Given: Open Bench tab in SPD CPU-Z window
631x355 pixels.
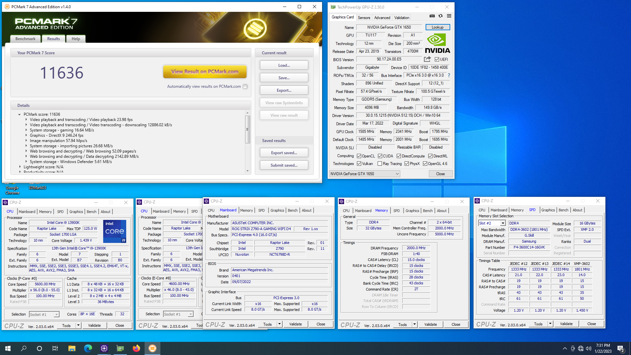Looking at the screenshot, I should [x=563, y=210].
